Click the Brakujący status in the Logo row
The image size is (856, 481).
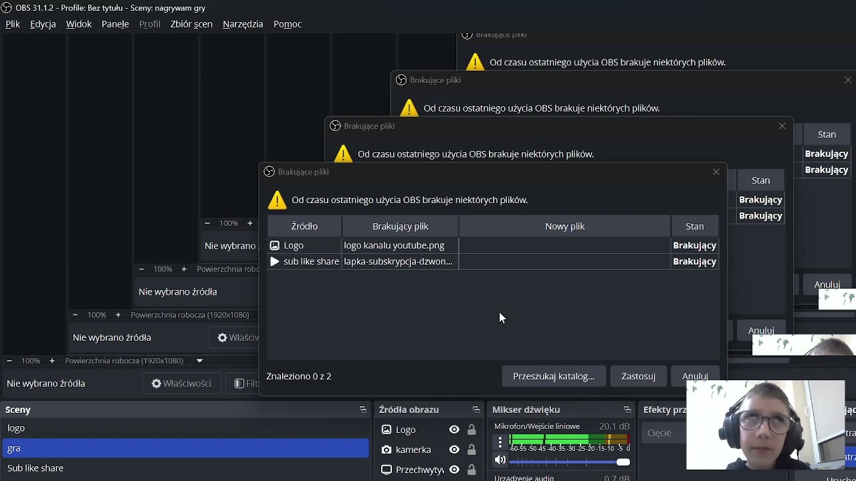[x=695, y=245]
